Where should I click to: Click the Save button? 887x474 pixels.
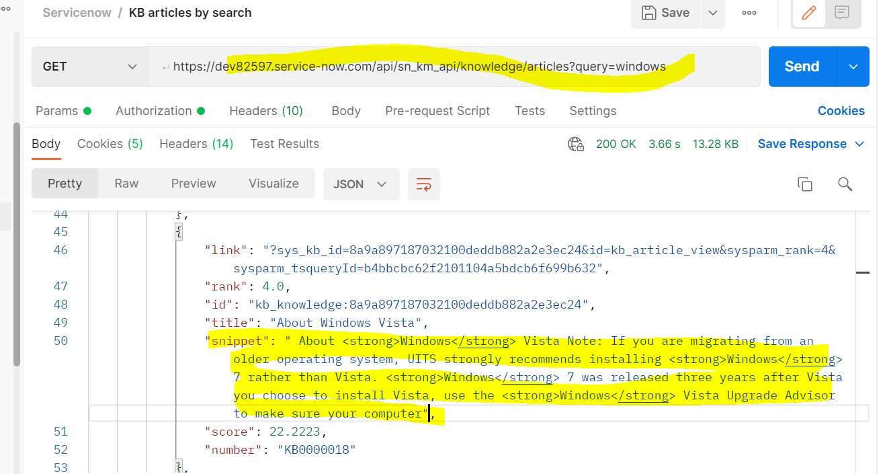coord(665,13)
